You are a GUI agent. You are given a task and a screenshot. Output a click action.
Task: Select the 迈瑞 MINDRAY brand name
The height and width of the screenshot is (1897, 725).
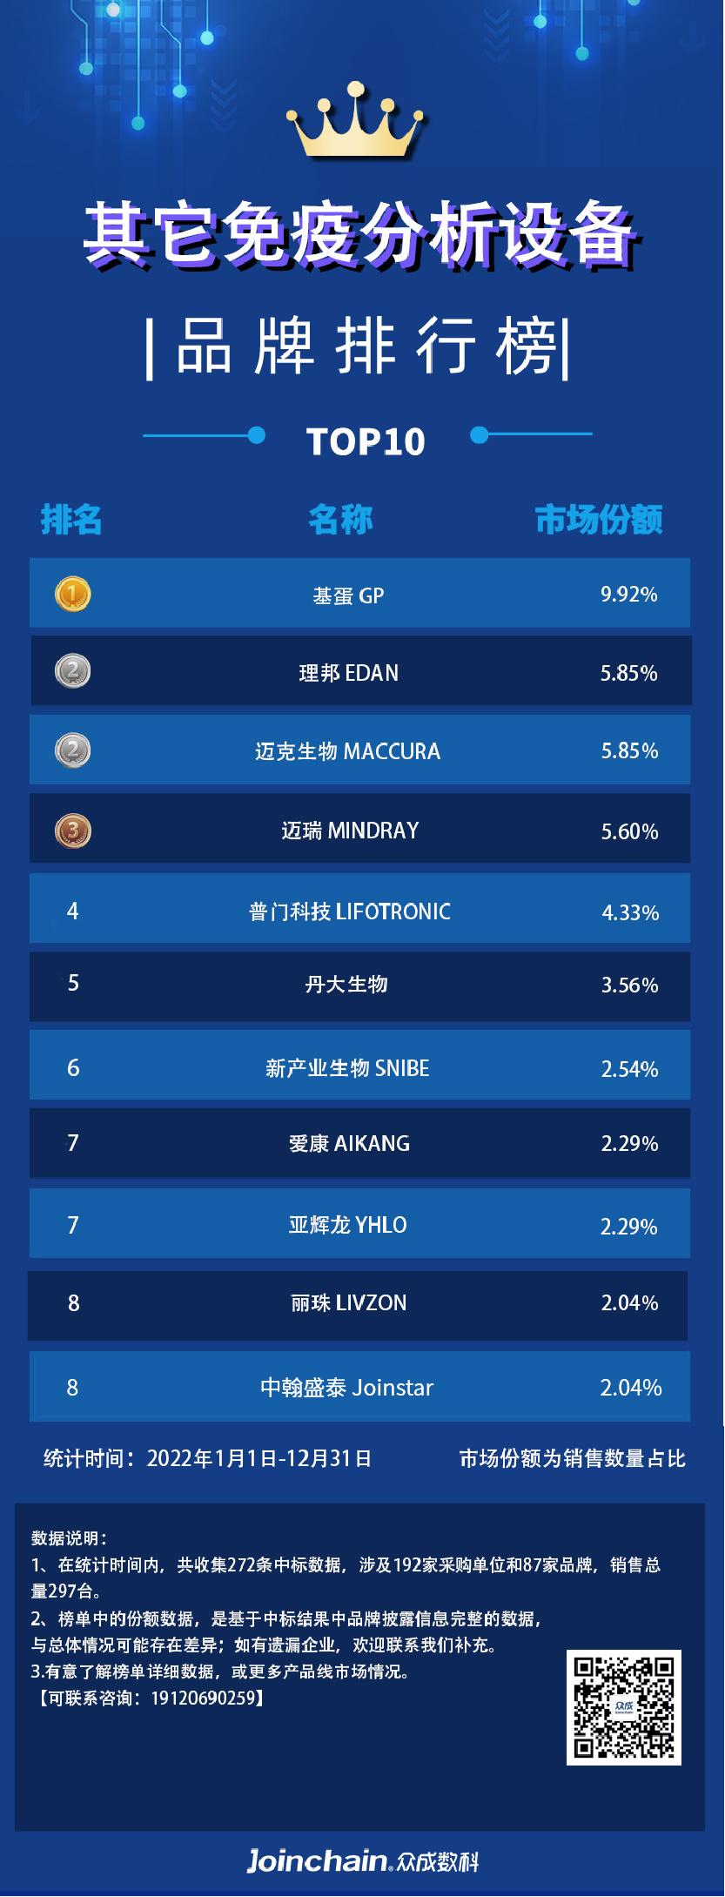pyautogui.click(x=350, y=831)
